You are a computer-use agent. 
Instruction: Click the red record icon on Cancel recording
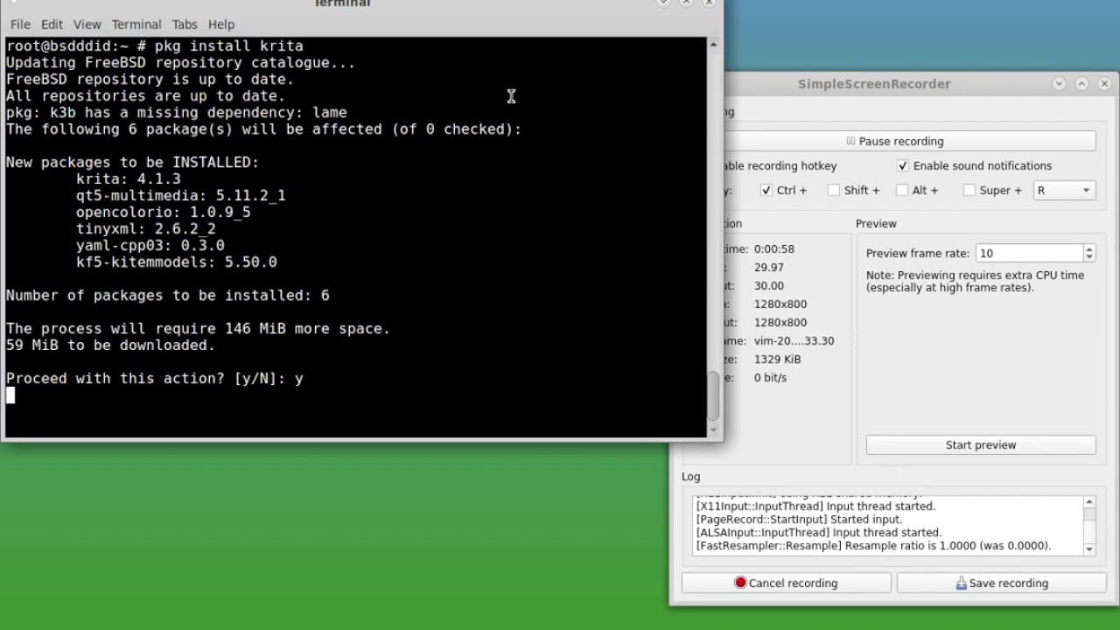[740, 583]
